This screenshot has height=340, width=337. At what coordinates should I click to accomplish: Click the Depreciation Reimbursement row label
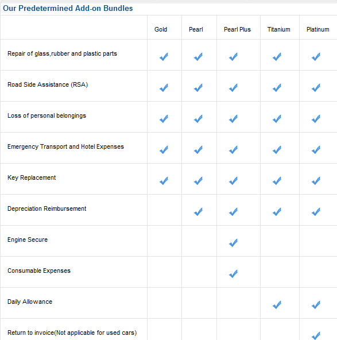[47, 208]
